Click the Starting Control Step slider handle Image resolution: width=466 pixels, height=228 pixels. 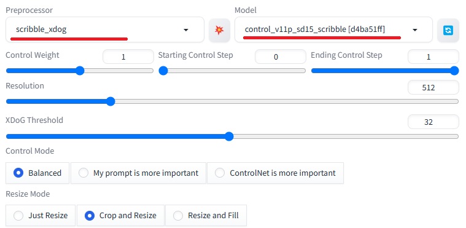(163, 71)
